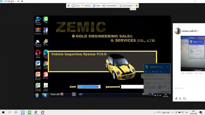This screenshot has height=115, width=205.
Task: Click the screen capture crop icon
Action: (x=184, y=99)
